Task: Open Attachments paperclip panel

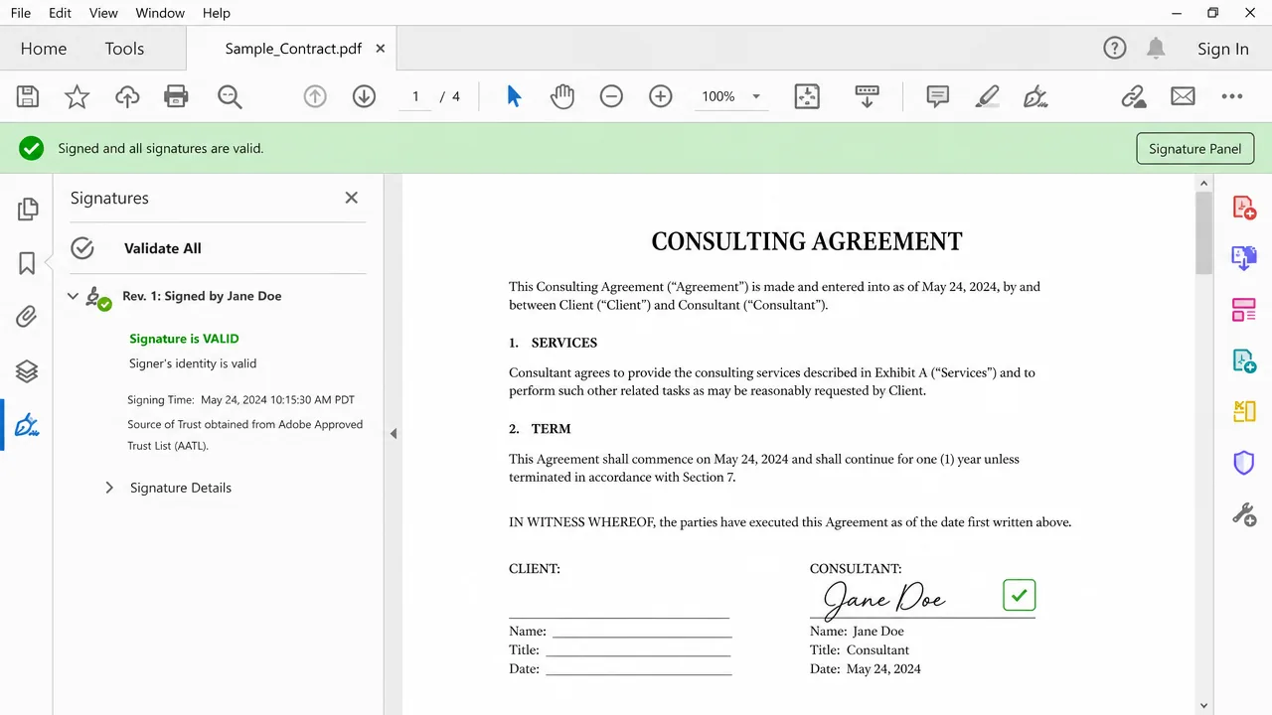Action: point(27,317)
